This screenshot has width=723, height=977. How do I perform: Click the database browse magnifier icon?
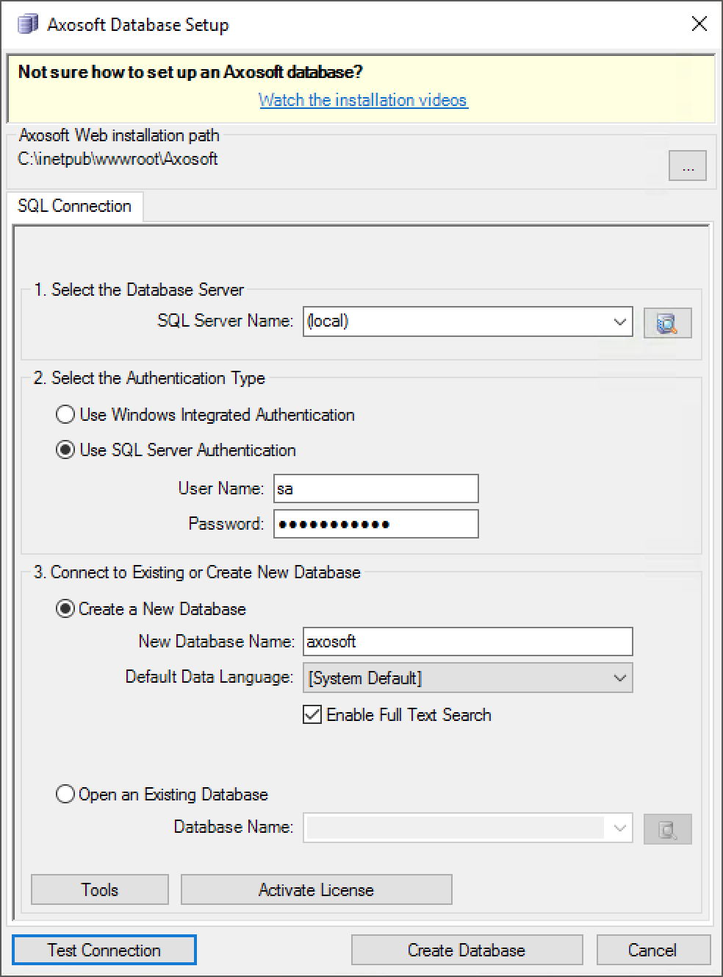(667, 828)
